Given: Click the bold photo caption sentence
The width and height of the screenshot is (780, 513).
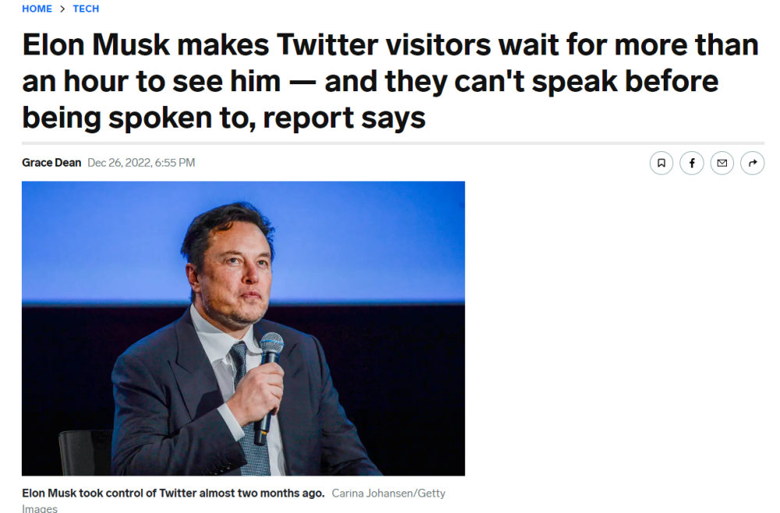Looking at the screenshot, I should 173,494.
